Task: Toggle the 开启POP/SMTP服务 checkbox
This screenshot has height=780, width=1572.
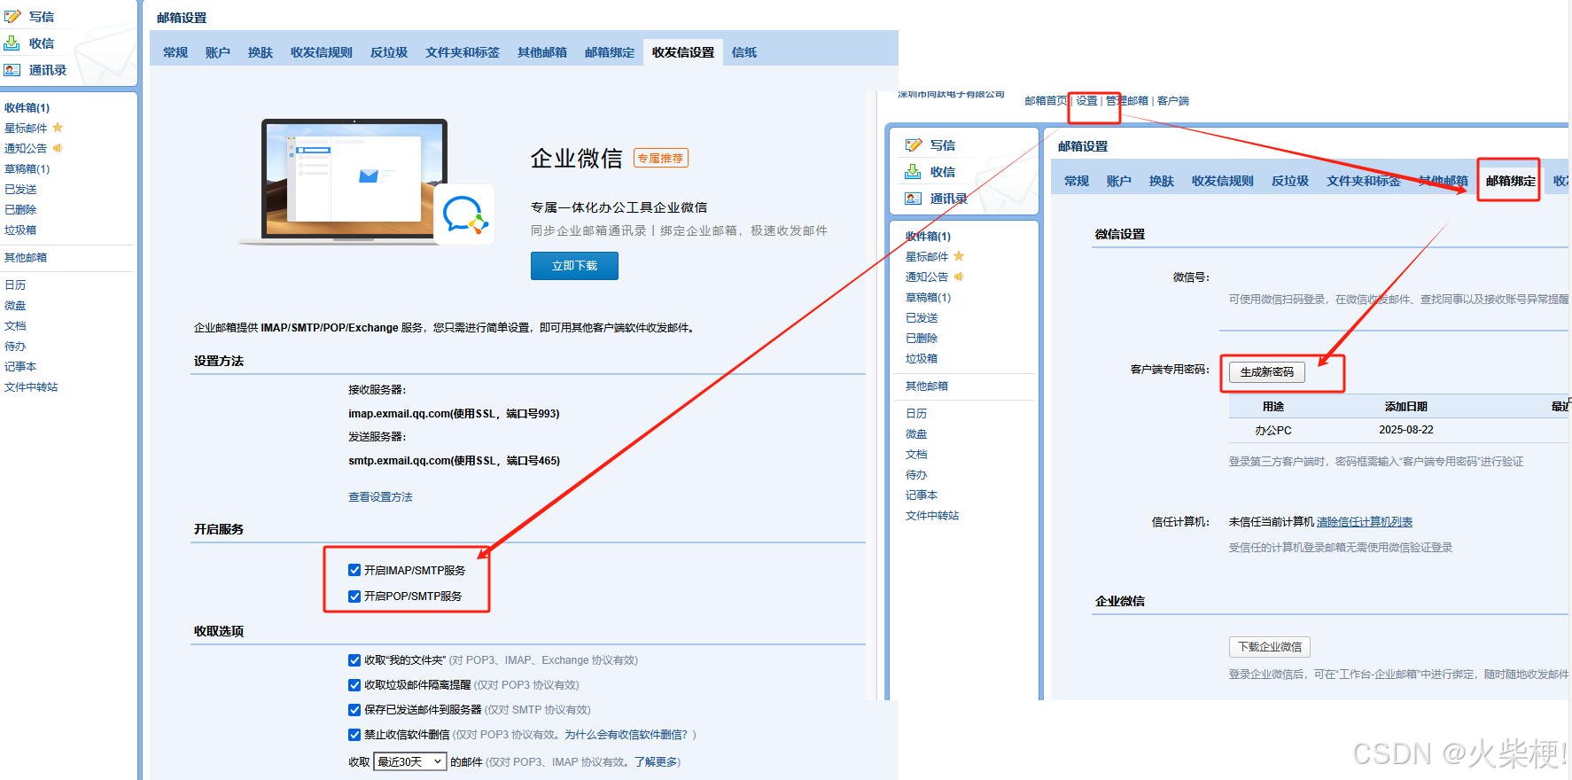Action: tap(354, 596)
